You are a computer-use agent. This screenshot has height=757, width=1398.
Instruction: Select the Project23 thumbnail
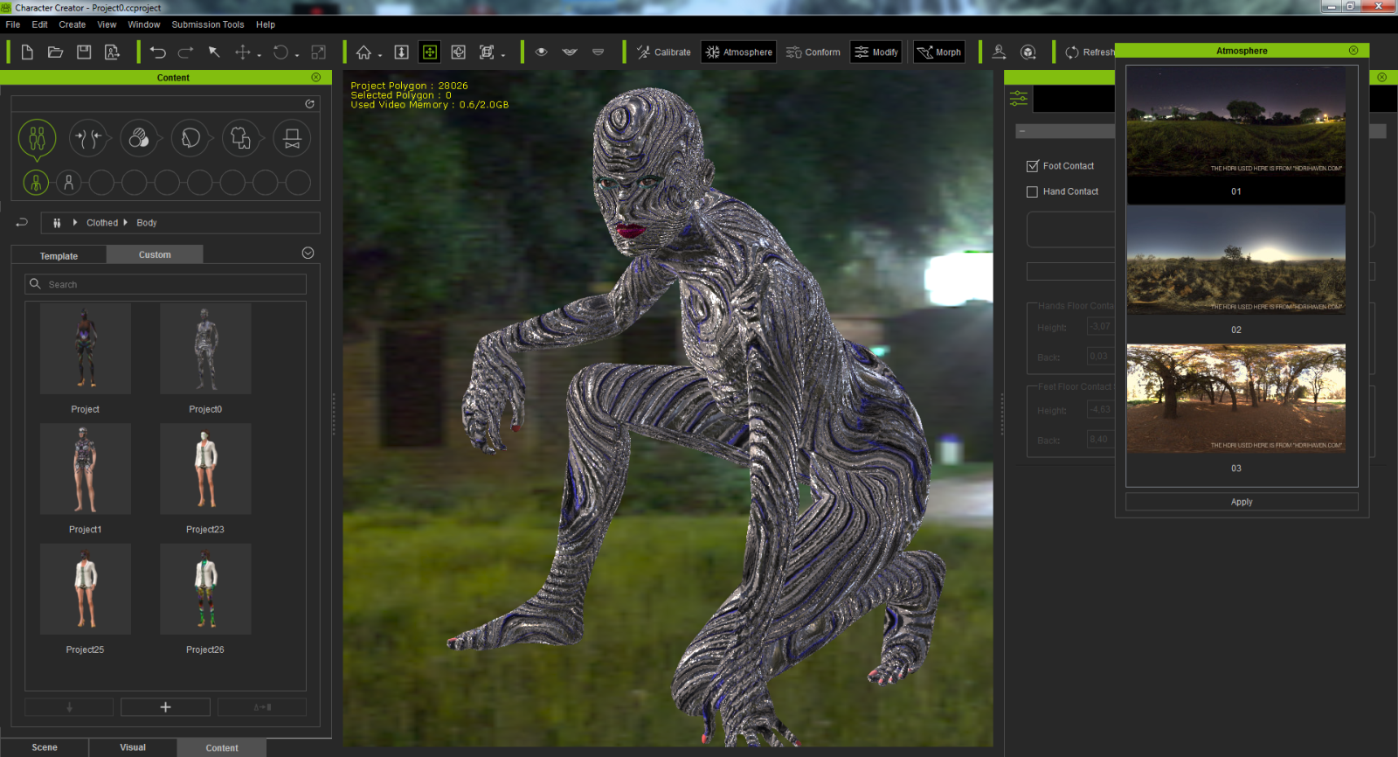click(x=205, y=469)
